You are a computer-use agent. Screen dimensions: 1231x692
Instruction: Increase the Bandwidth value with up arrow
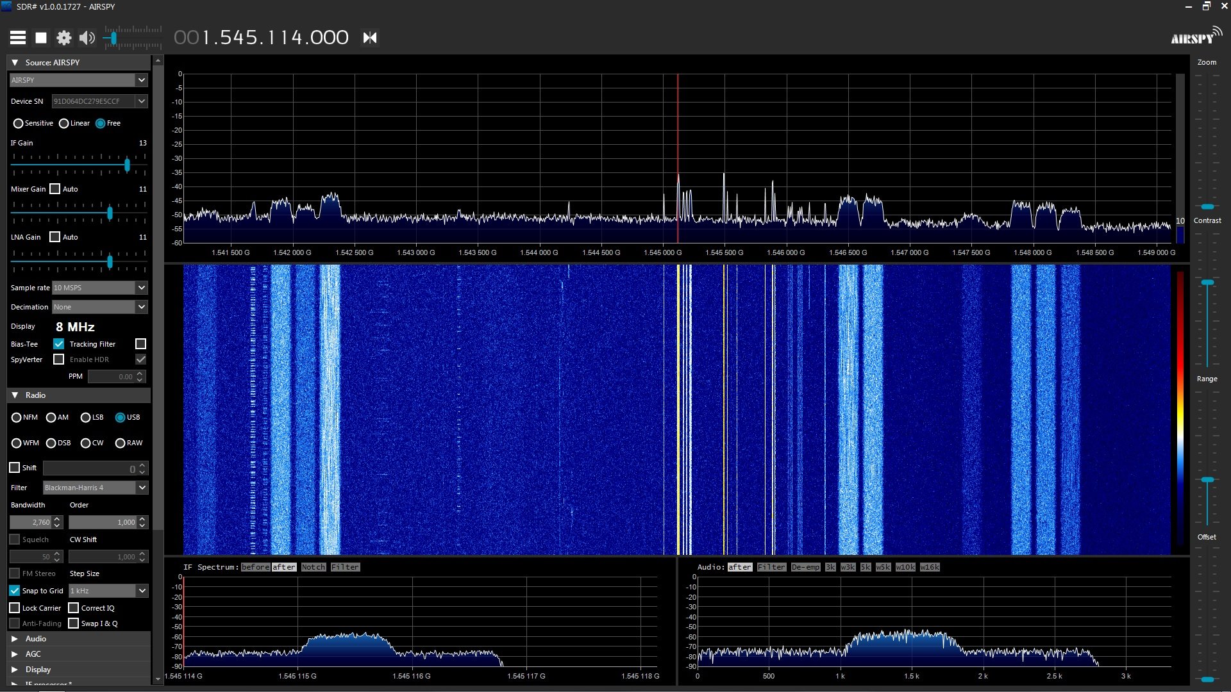coord(57,519)
